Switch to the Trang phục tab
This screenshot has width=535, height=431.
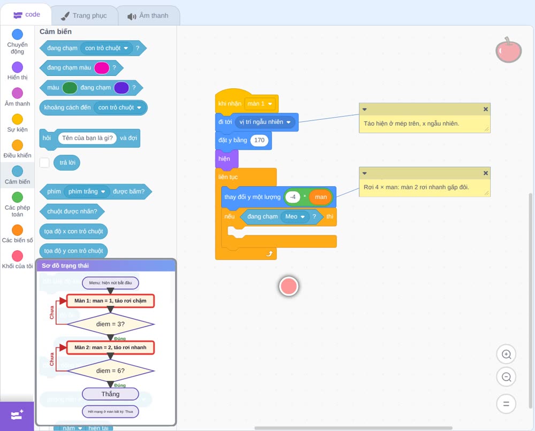click(85, 16)
